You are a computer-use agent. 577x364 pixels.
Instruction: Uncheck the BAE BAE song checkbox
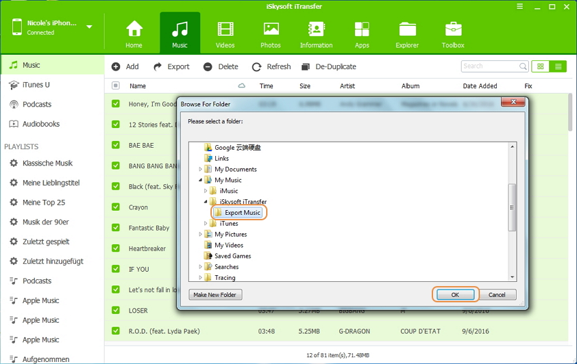pyautogui.click(x=115, y=144)
